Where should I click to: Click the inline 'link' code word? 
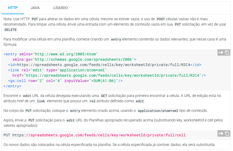pos(41,101)
